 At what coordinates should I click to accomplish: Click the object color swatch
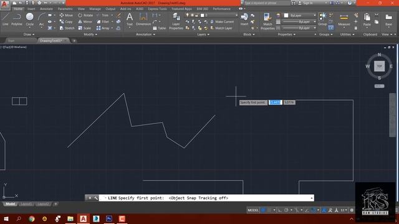(x=286, y=16)
